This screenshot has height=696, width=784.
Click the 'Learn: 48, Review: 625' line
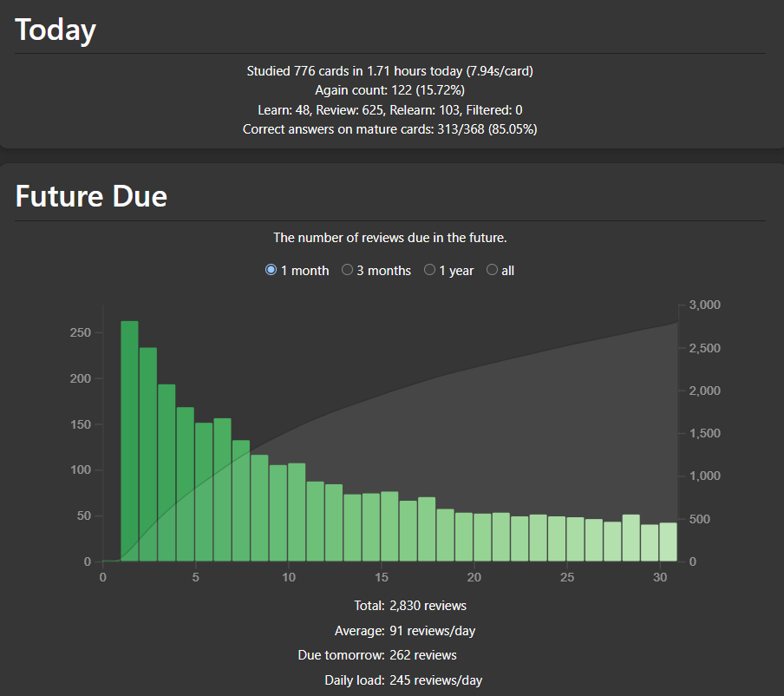[390, 110]
